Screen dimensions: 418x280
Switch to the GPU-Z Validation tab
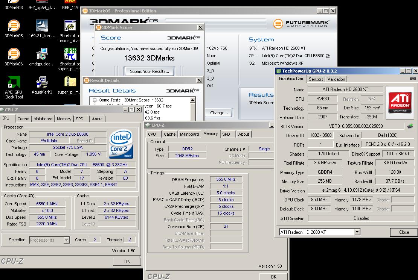[x=336, y=79]
